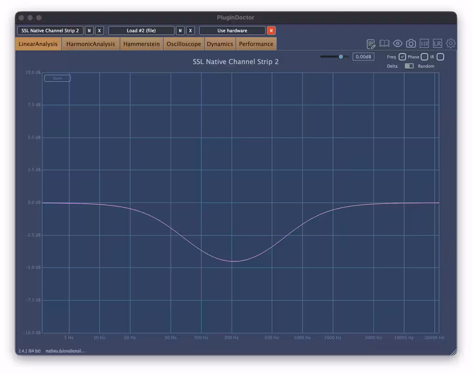The image size is (472, 374).
Task: Click the 0.0 dB axis label
Action: point(34,202)
